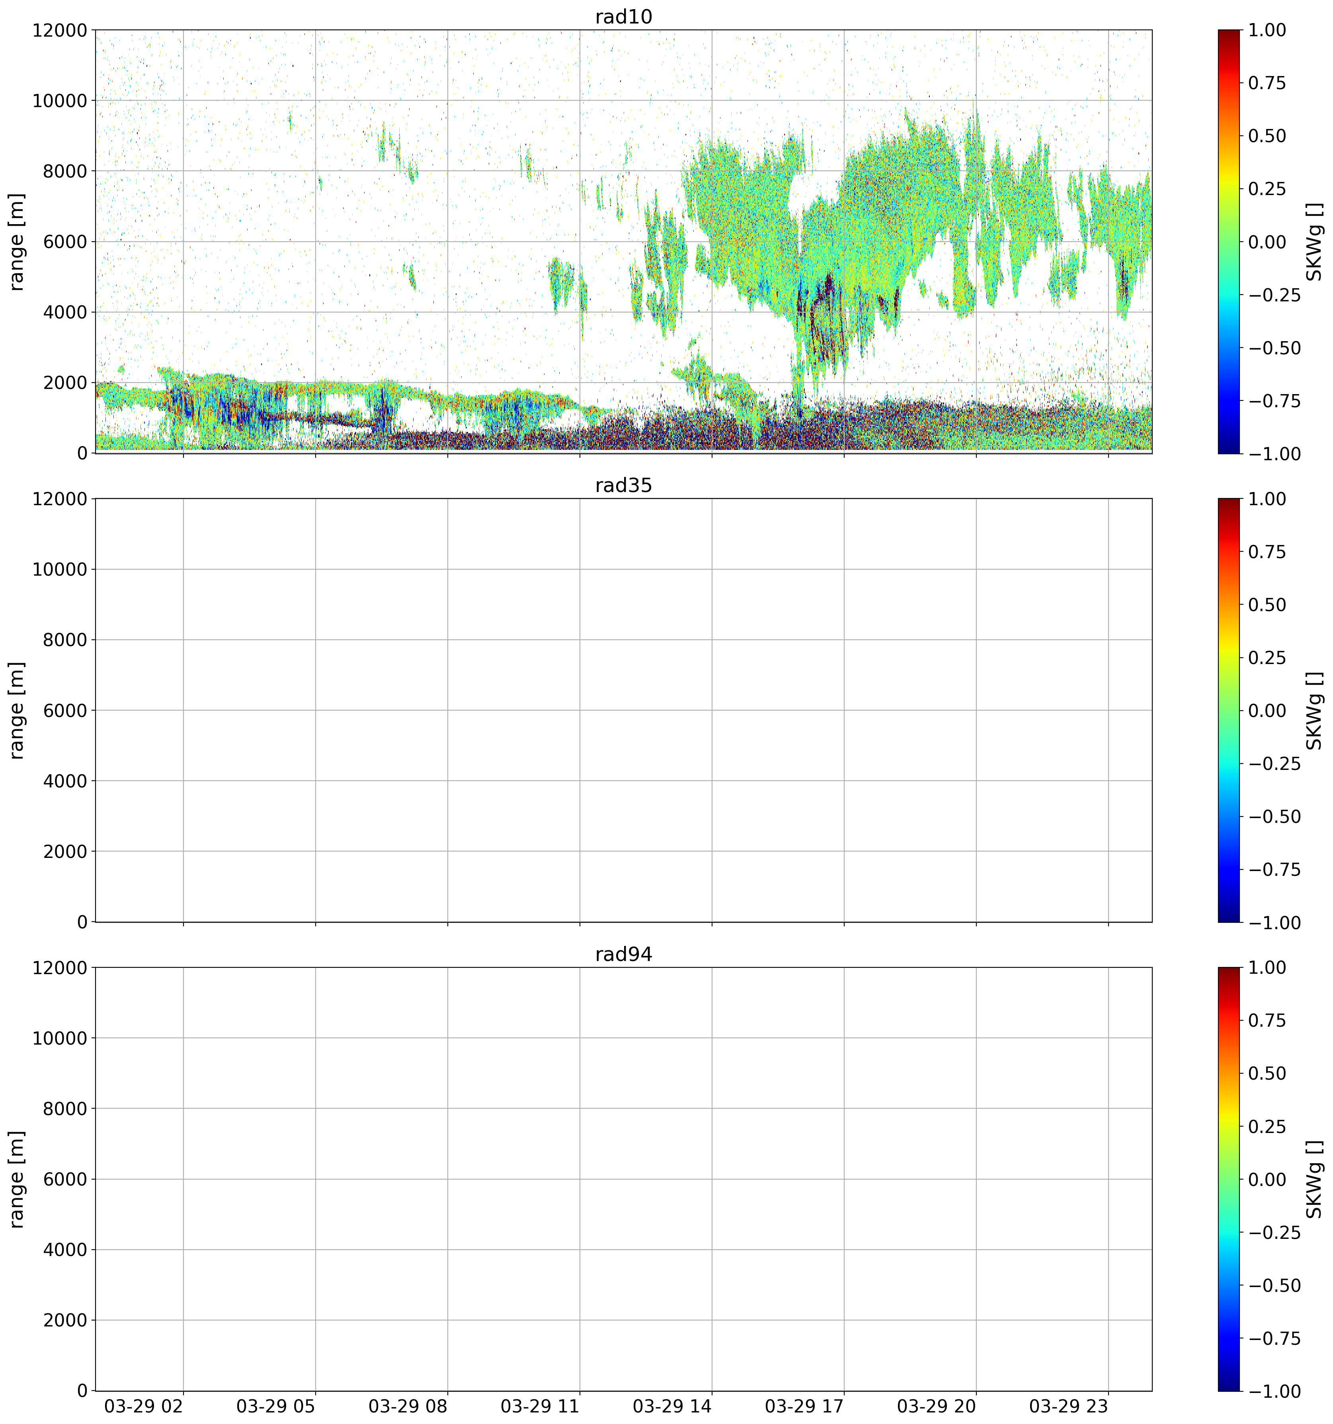Click the −0.50 value on rad94 colorbar
Image resolution: width=1333 pixels, height=1424 pixels.
point(1274,1285)
